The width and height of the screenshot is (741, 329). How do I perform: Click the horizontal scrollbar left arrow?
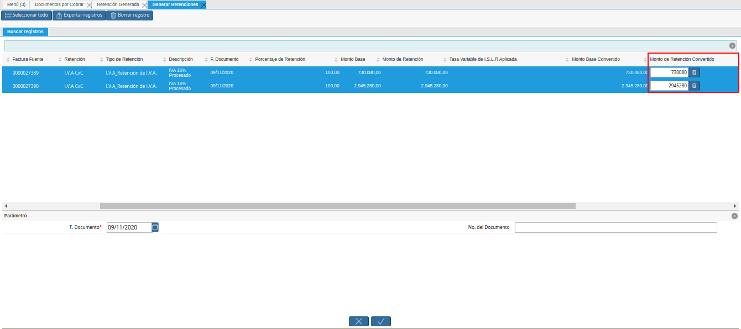(x=6, y=206)
